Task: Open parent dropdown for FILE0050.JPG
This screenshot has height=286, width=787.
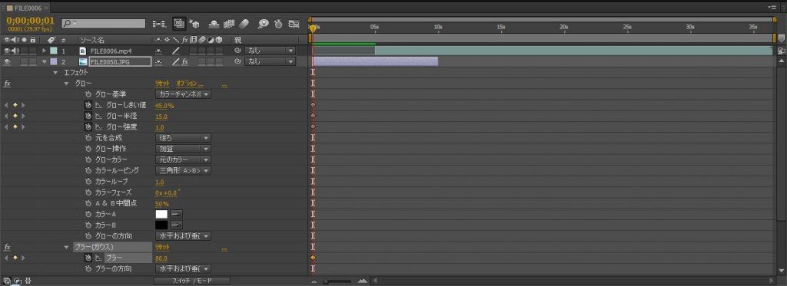Action: [270, 61]
